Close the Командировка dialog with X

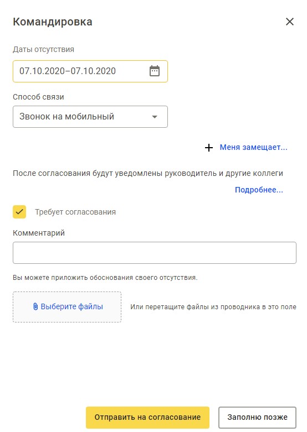pos(290,22)
